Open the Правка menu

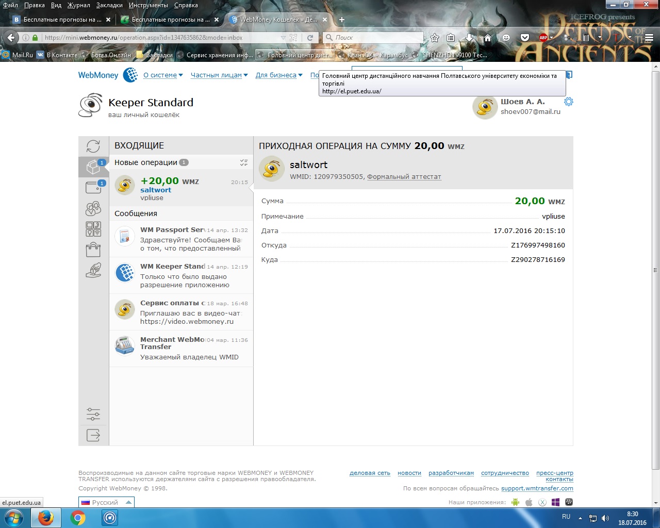pyautogui.click(x=35, y=5)
